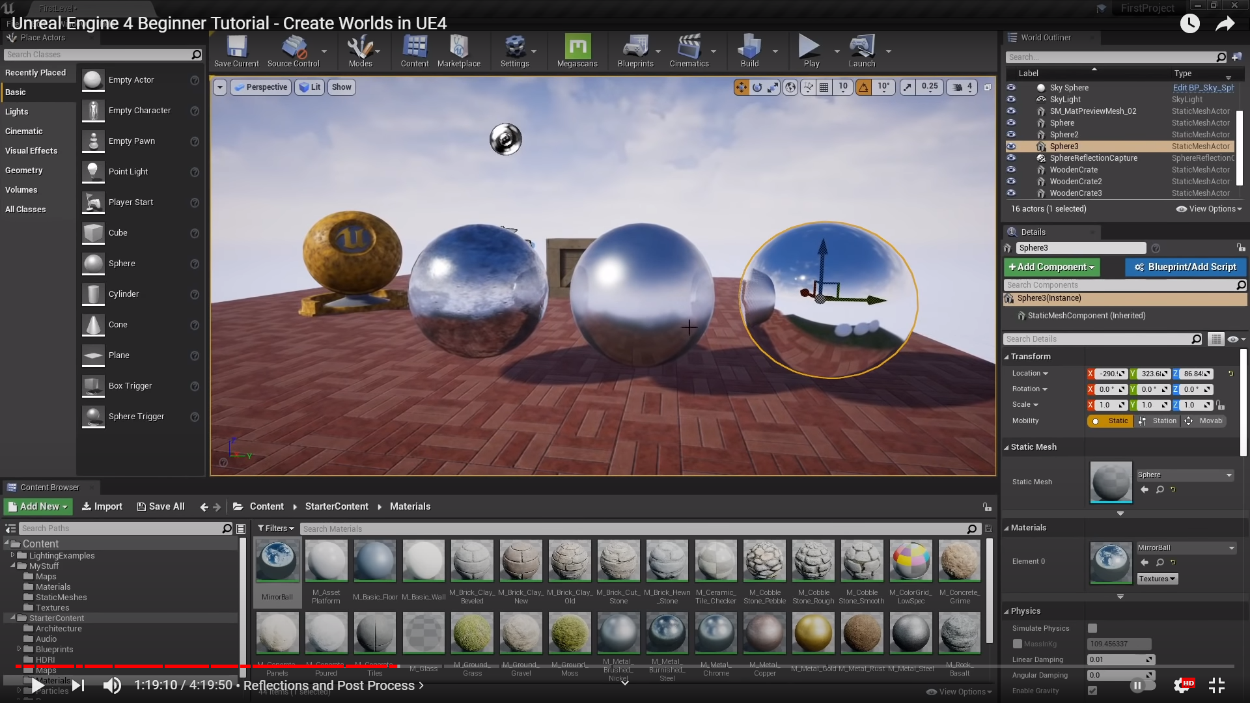
Task: Select the Lights category in Place Actors
Action: (17, 112)
